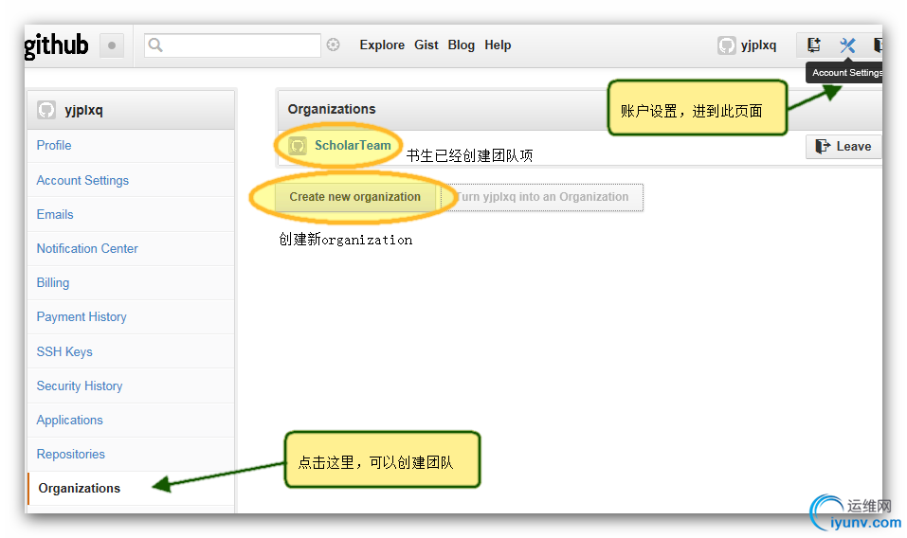Viewport: 907px width, 538px height.
Task: Click the ScholarTeam organization avatar
Action: point(298,146)
